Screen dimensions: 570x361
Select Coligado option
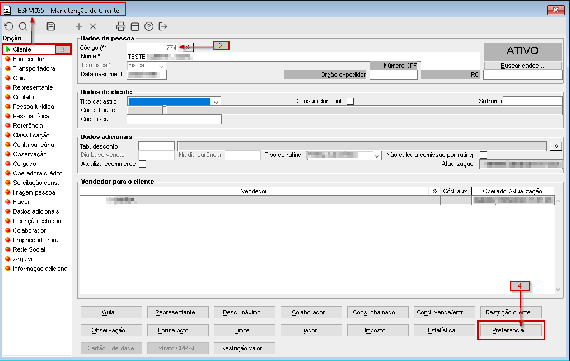click(24, 164)
